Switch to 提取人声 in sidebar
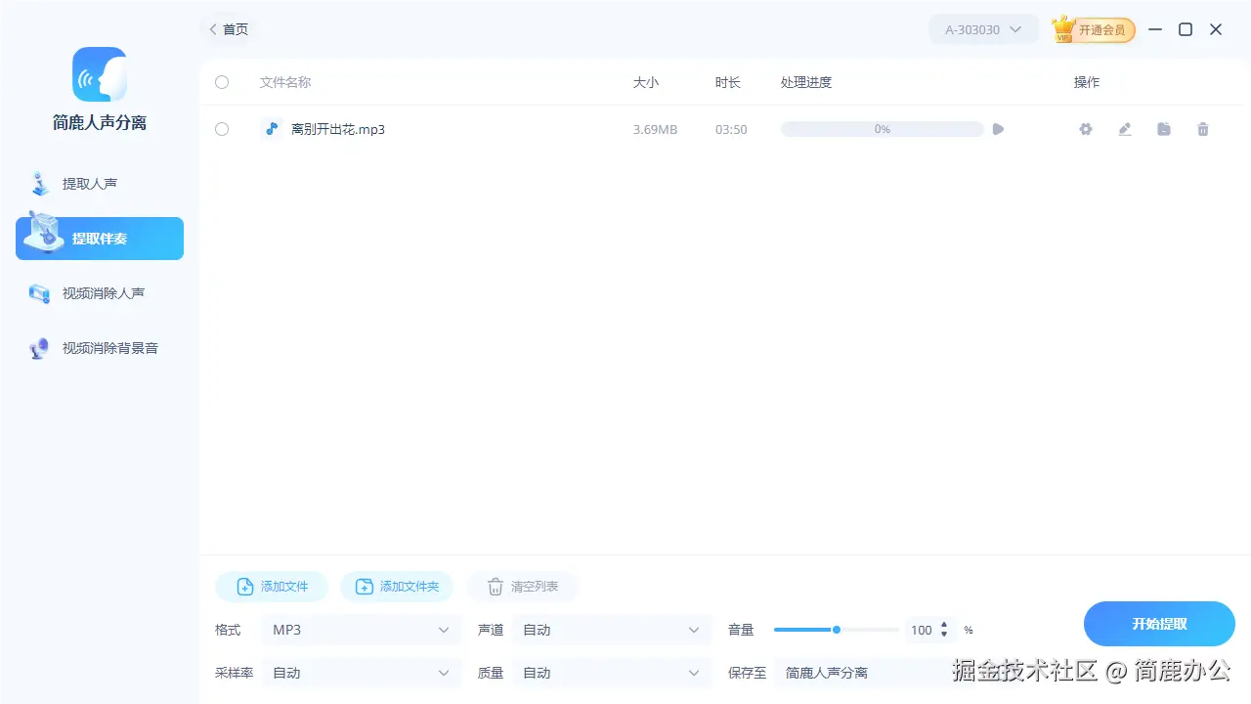The image size is (1251, 704). [x=100, y=184]
